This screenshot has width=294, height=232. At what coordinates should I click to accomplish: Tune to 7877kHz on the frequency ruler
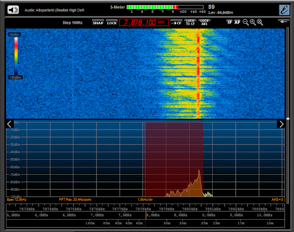120,209
